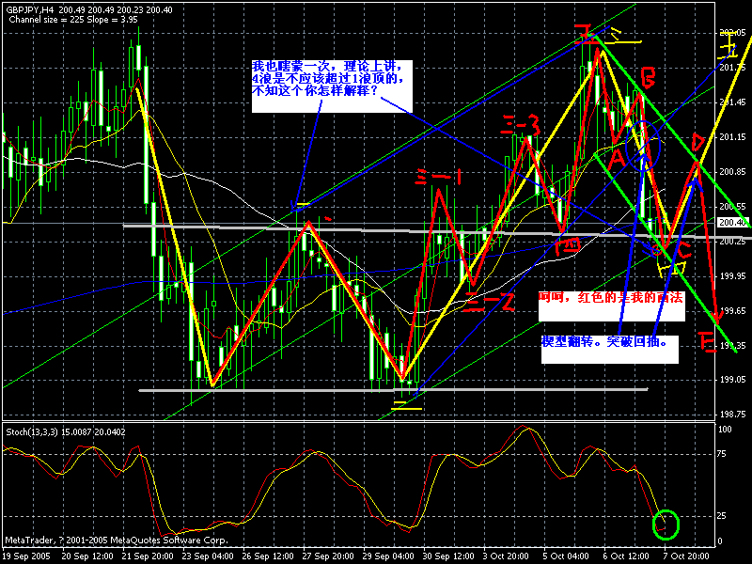Click the '29 Sep 04:00' time label
The width and height of the screenshot is (752, 564).
click(x=388, y=556)
